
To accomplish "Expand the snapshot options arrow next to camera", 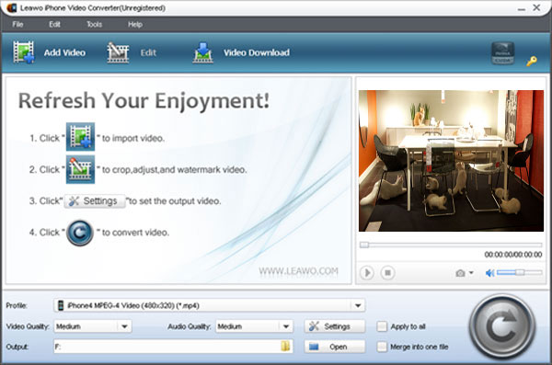I will [471, 273].
